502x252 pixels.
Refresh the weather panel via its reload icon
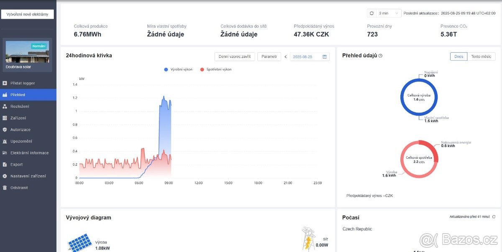[494, 217]
